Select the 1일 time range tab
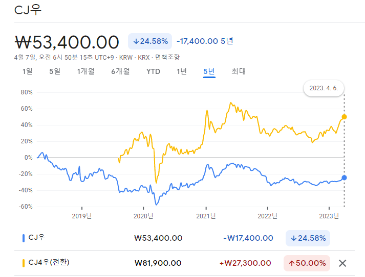Screen dimensions: 365x277 click(x=27, y=71)
